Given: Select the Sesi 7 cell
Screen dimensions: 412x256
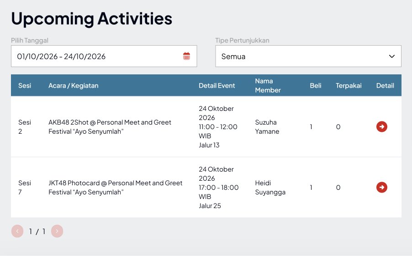Looking at the screenshot, I should click(25, 188).
